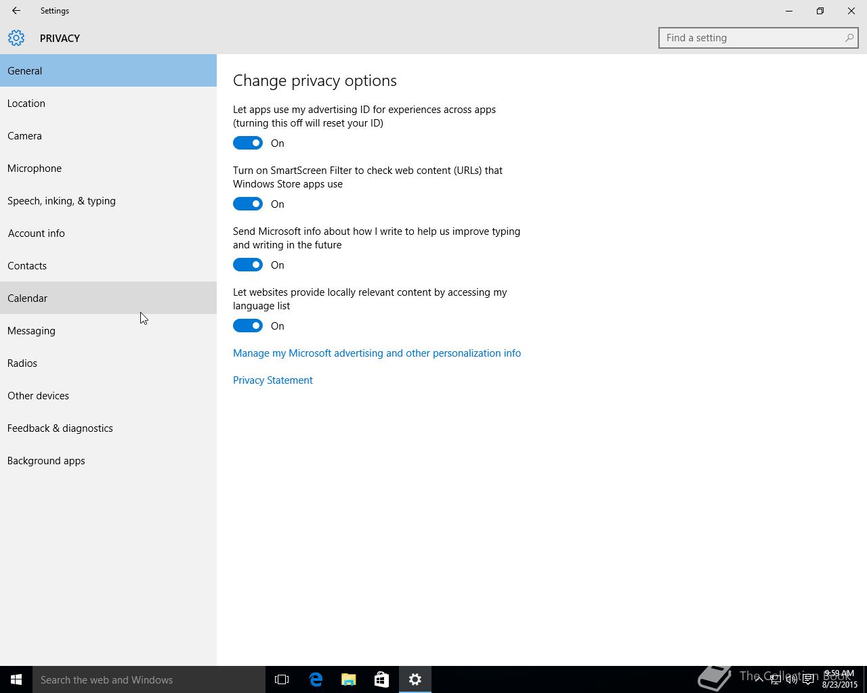The image size is (867, 693).
Task: Open Manage my Microsoft advertising link
Action: point(377,353)
